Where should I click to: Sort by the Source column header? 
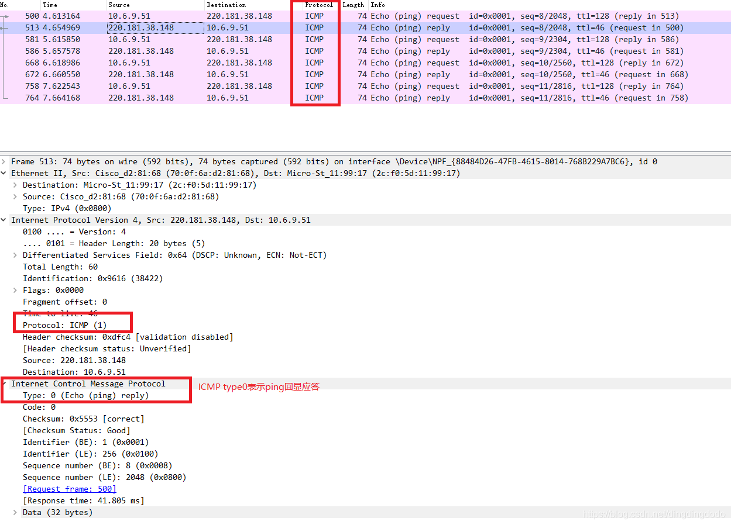tap(119, 5)
